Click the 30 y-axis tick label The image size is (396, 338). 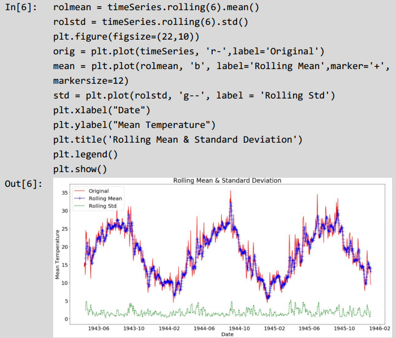coord(64,211)
